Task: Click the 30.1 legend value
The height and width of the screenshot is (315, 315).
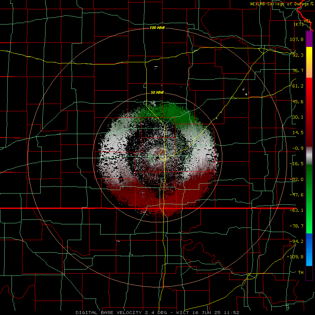Action: [x=298, y=117]
